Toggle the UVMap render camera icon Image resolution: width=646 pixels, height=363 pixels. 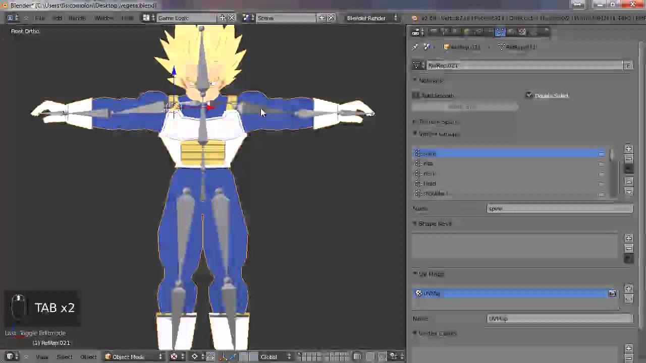(x=612, y=293)
